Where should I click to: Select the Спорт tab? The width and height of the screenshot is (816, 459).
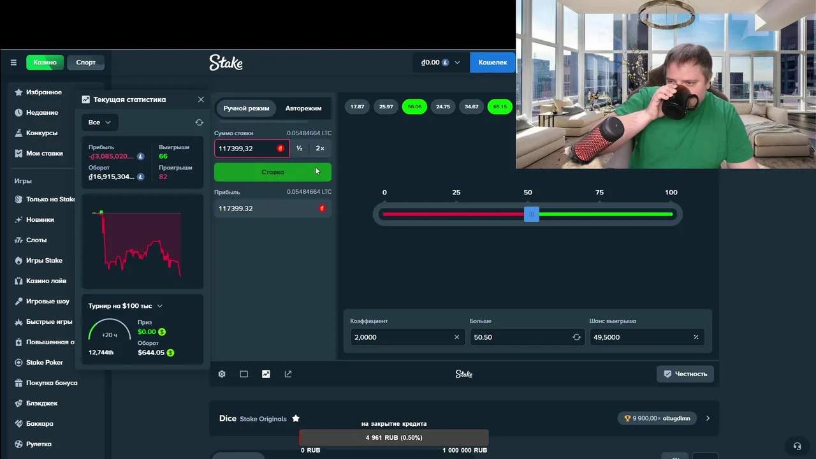(85, 62)
